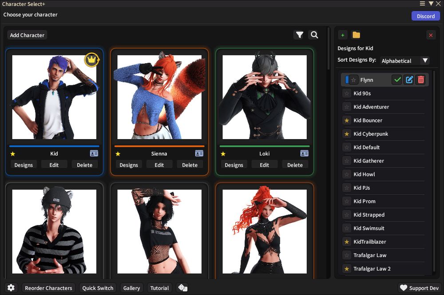Open the hamburger menu in title bar
The width and height of the screenshot is (444, 295).
tap(422, 4)
